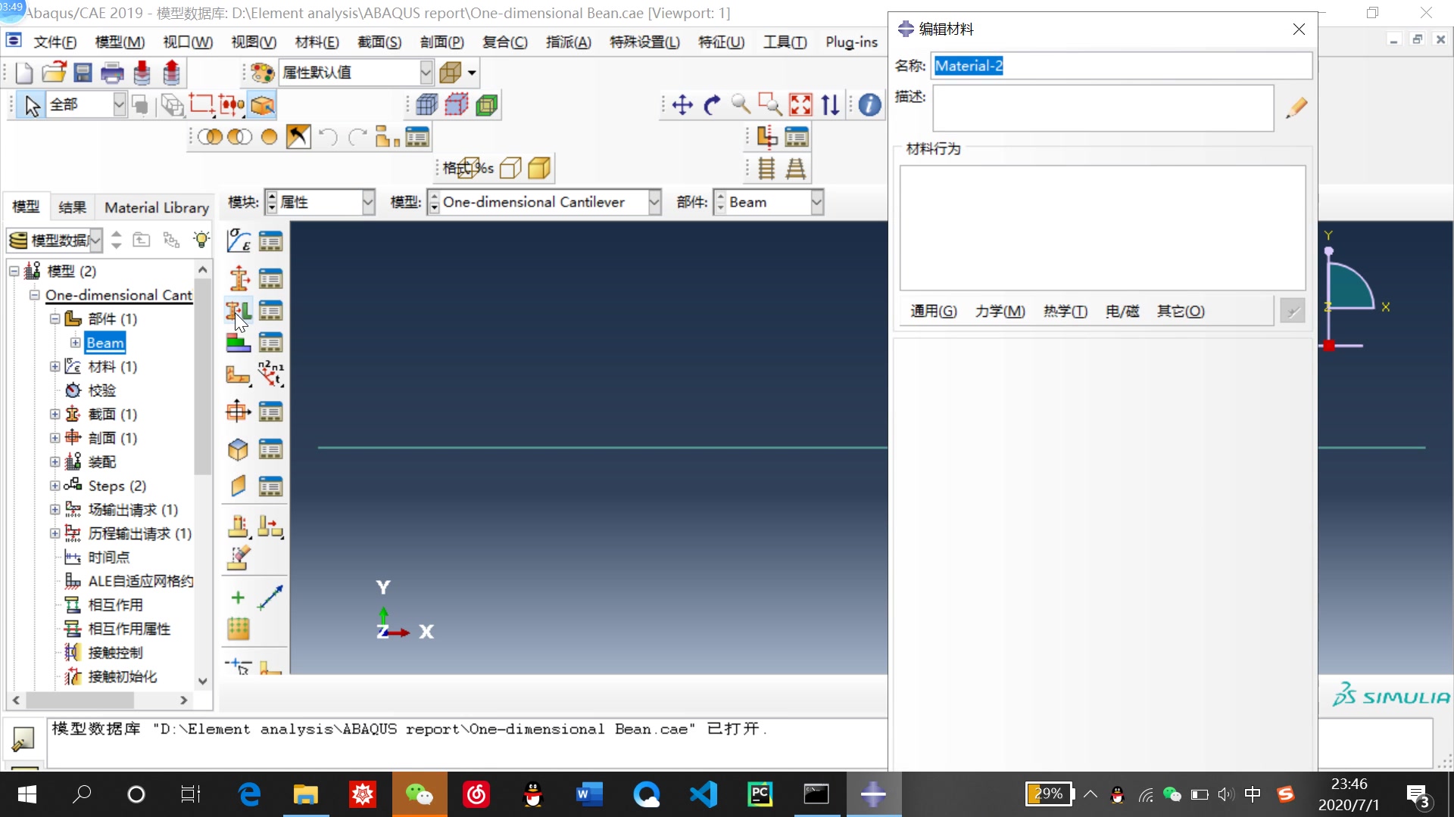Open 电/磁 material behavior menu
The image size is (1454, 817).
[1122, 311]
